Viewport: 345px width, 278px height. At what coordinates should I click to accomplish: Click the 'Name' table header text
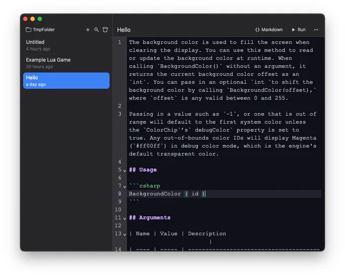coord(143,234)
